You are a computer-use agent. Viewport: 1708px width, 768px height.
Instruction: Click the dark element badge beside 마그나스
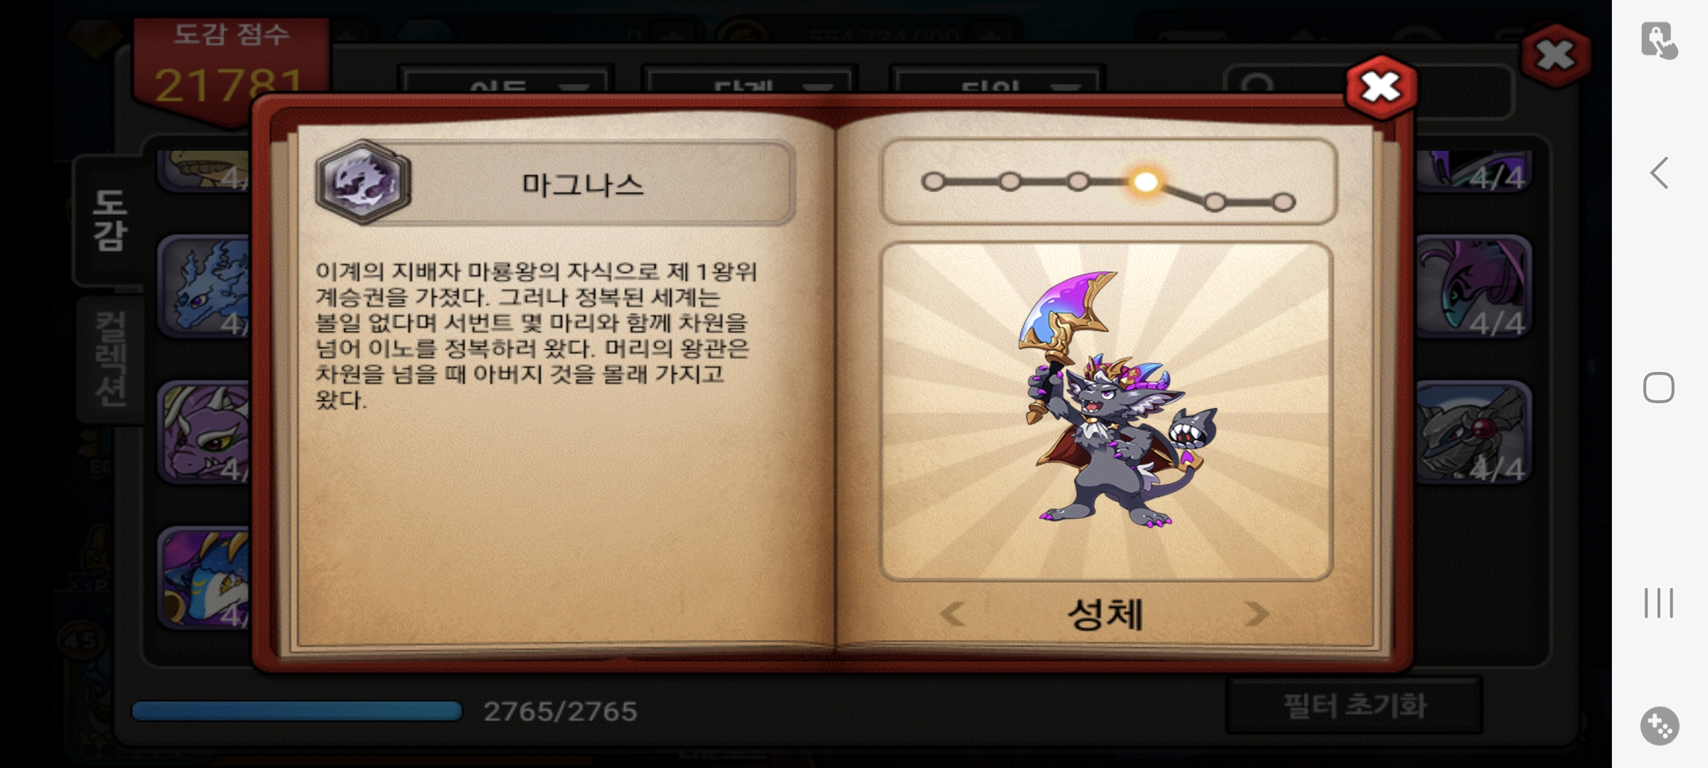click(x=364, y=182)
